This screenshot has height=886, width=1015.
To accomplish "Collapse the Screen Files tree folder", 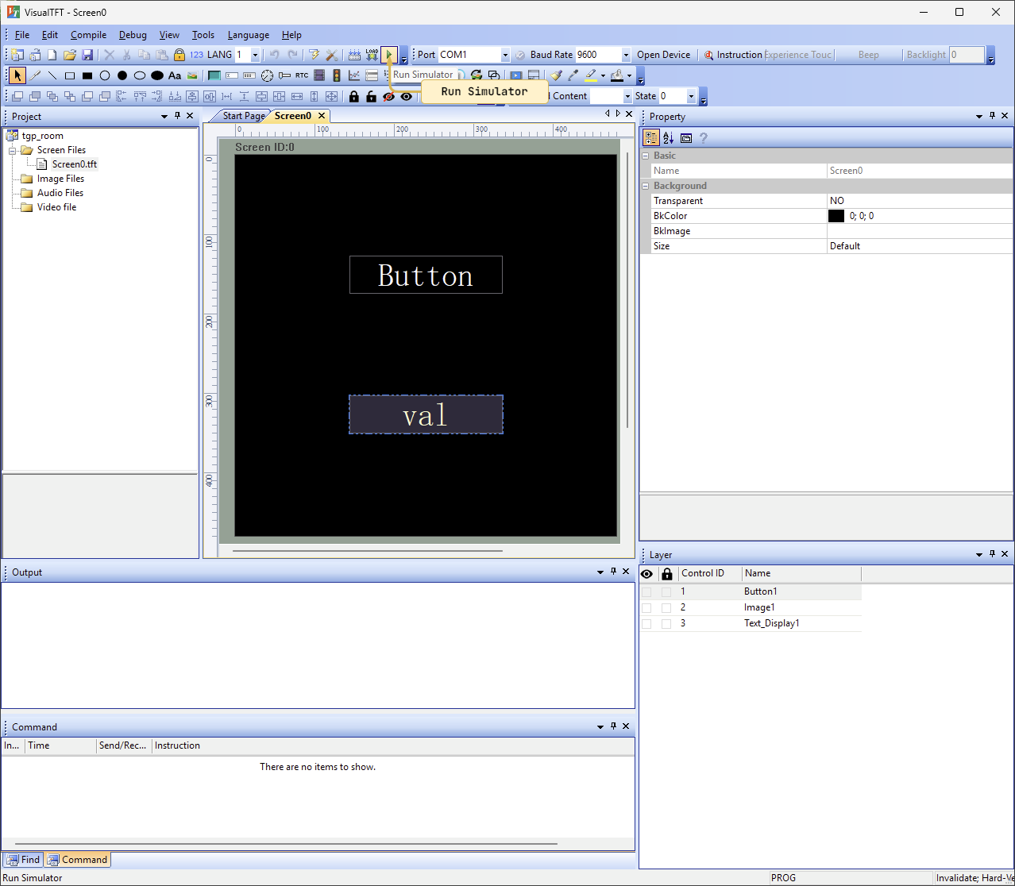I will click(x=13, y=150).
